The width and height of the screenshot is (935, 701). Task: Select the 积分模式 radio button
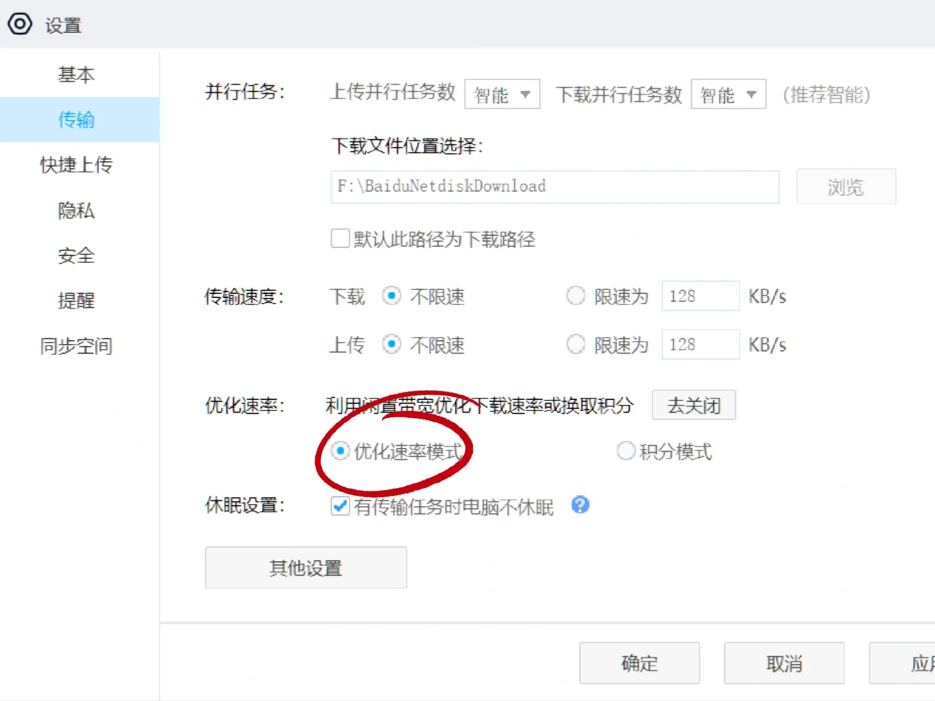point(625,450)
